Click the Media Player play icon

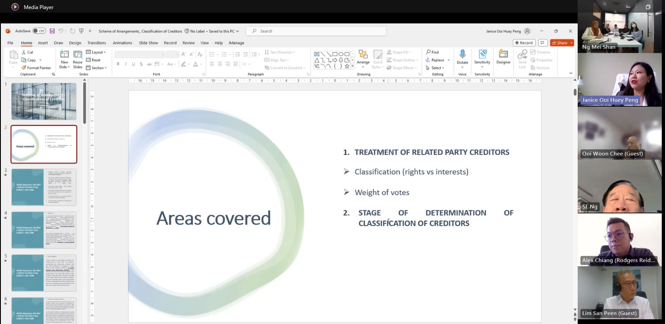pos(15,7)
